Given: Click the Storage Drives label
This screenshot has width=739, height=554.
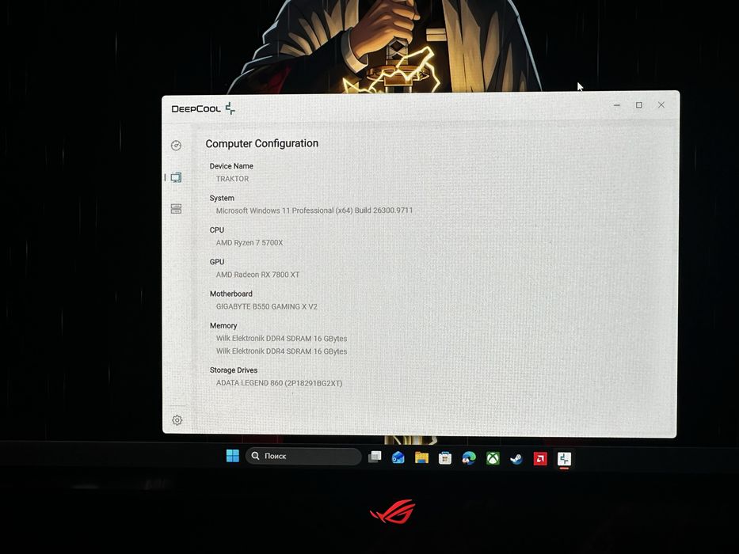Looking at the screenshot, I should [234, 370].
